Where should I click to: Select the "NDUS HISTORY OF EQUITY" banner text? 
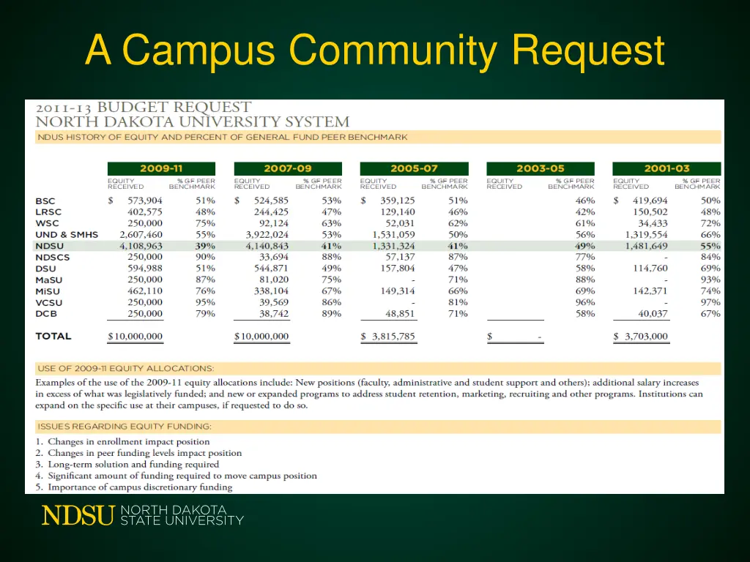click(223, 137)
